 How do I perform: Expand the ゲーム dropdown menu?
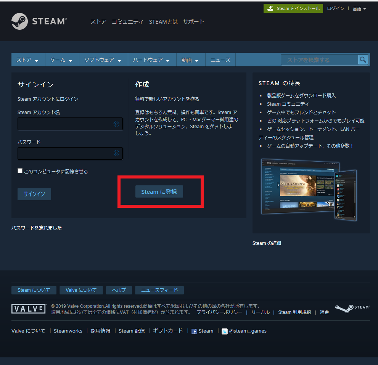61,60
